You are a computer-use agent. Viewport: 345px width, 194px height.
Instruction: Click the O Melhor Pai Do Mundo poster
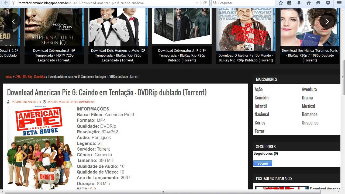(x=246, y=29)
